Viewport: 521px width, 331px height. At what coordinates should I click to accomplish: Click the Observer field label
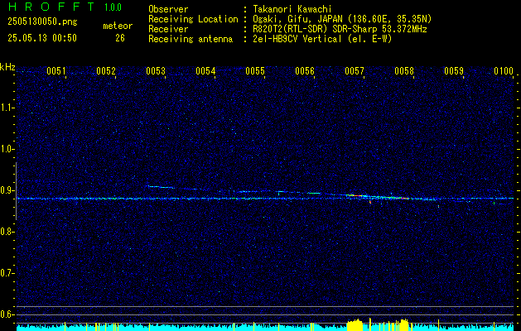168,9
